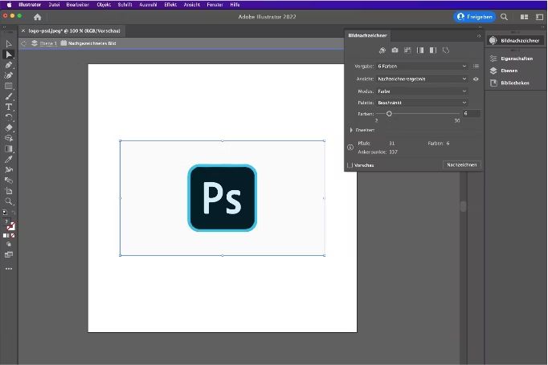The width and height of the screenshot is (548, 365).
Task: Open the Objekt menu
Action: (104, 5)
